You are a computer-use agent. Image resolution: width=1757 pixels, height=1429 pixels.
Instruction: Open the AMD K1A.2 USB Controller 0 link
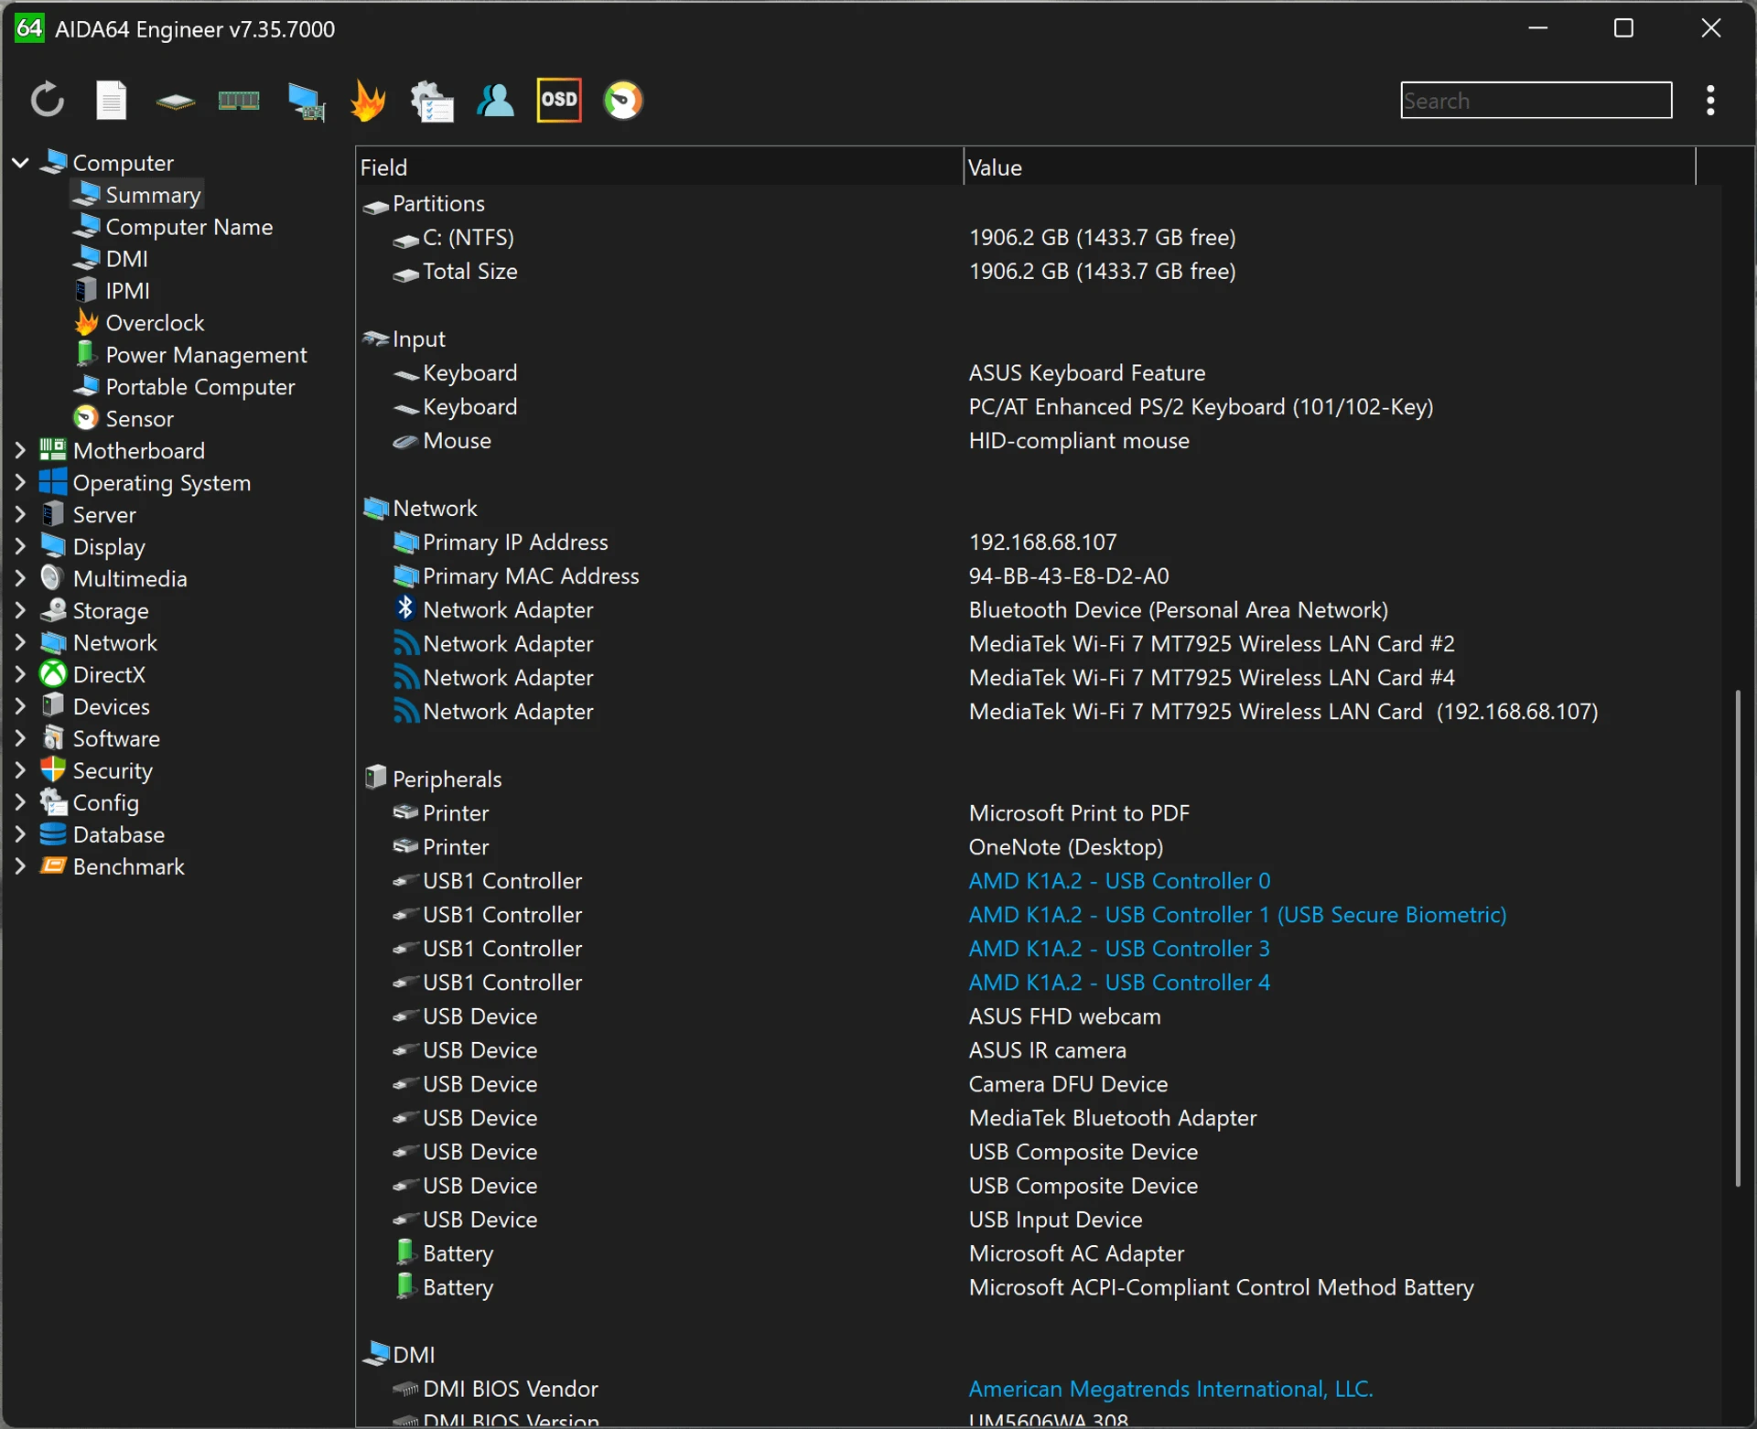tap(1119, 881)
